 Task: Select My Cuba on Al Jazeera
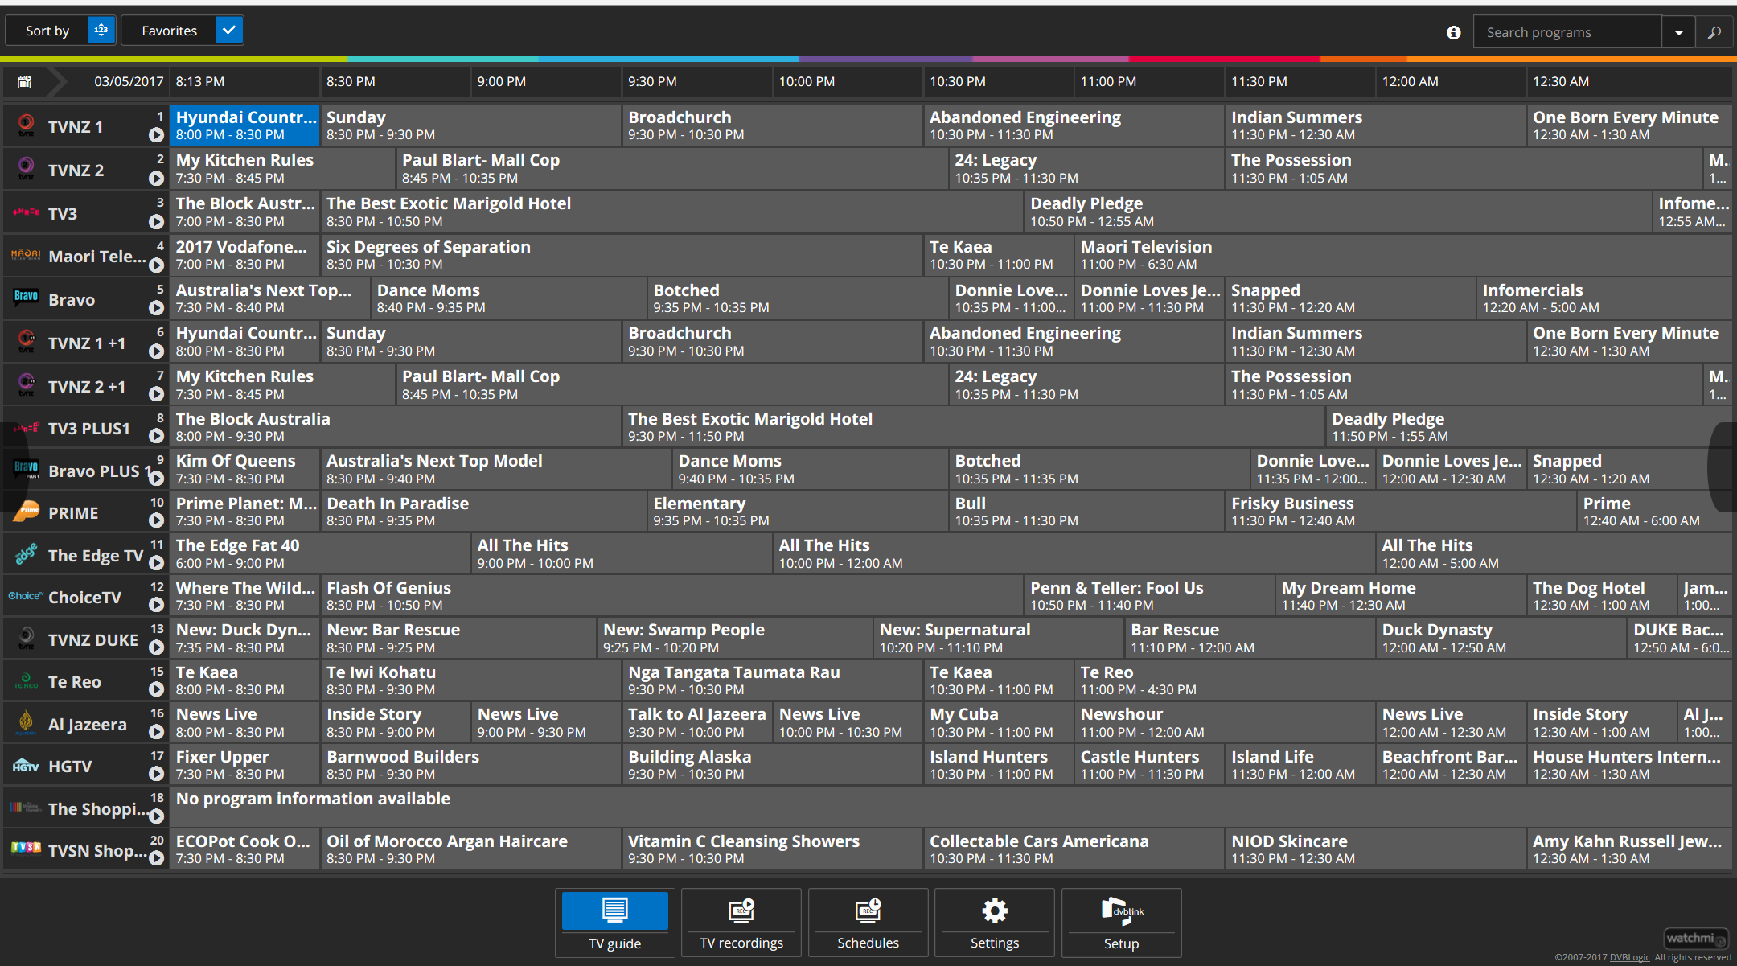(x=998, y=723)
